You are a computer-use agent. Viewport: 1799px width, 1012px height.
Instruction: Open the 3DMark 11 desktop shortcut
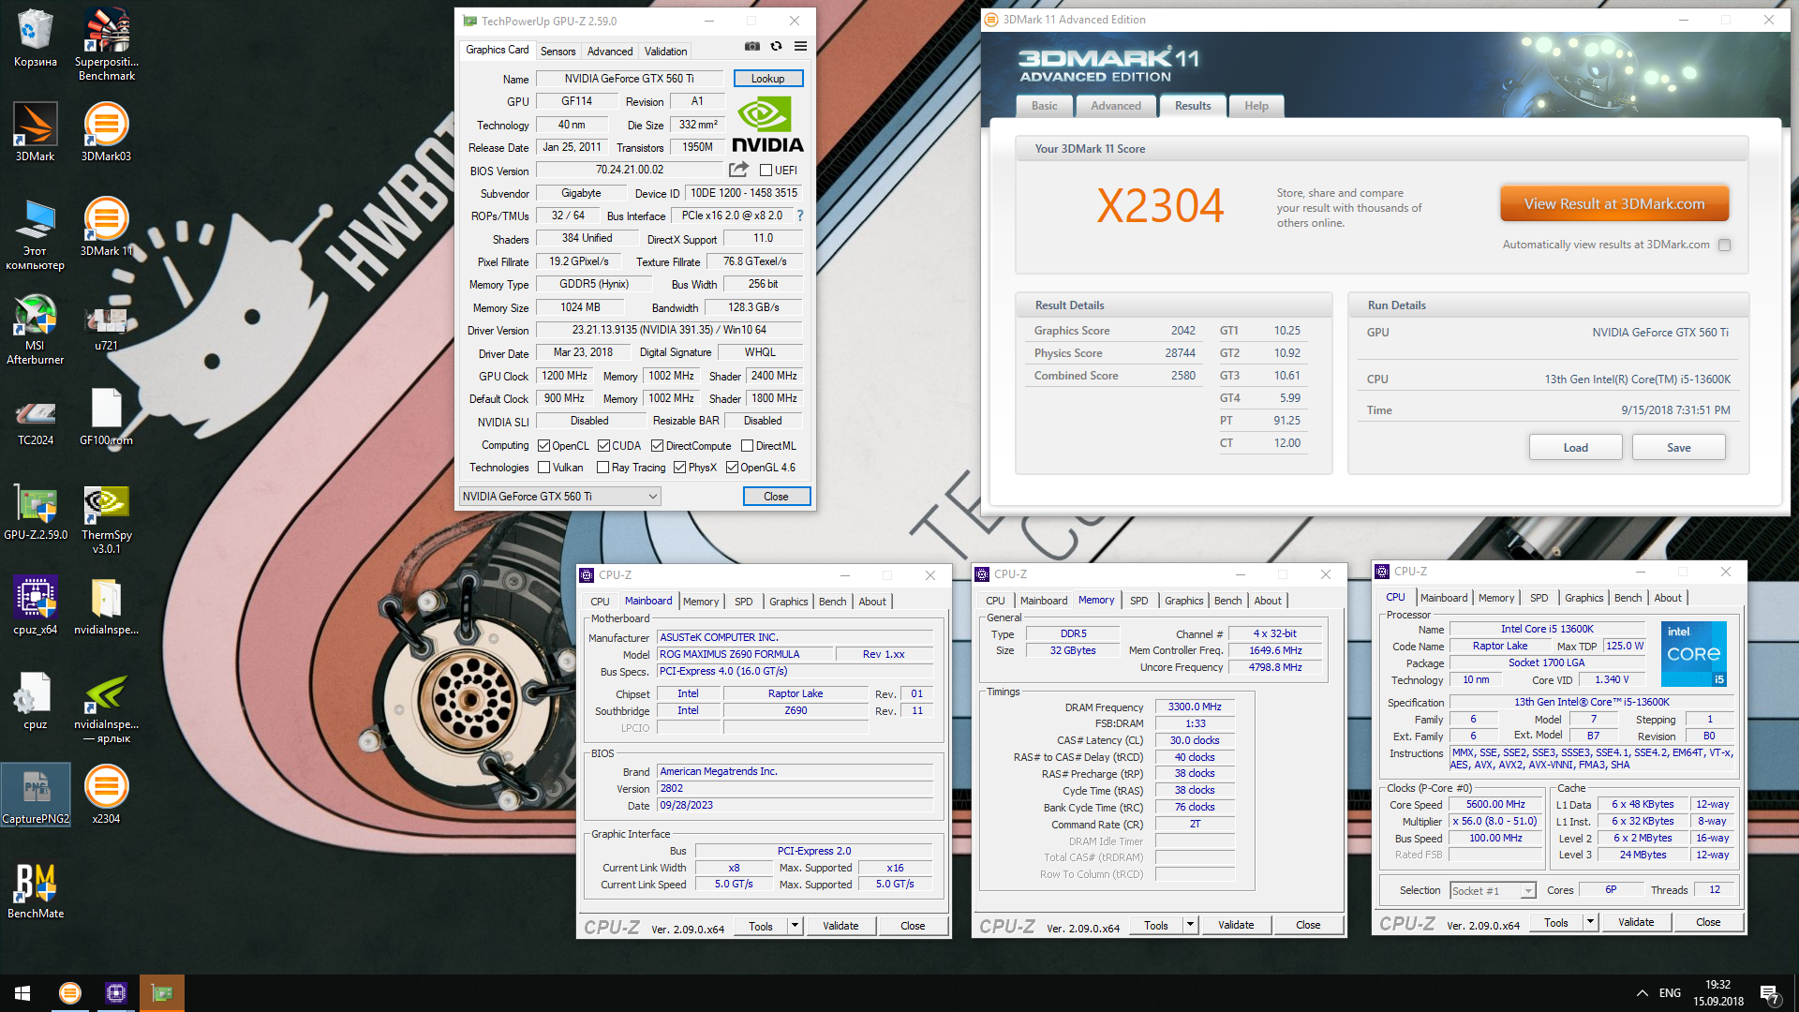(x=106, y=228)
